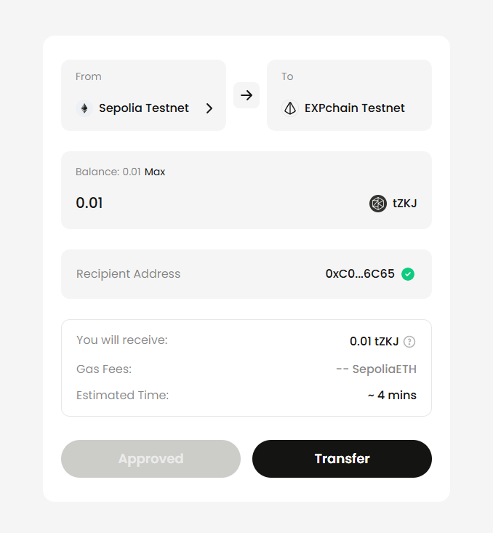Click the swap direction arrow button
The image size is (493, 533).
(x=246, y=95)
